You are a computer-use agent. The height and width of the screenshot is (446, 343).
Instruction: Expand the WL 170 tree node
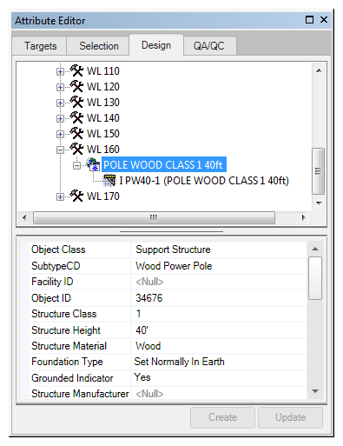[60, 196]
